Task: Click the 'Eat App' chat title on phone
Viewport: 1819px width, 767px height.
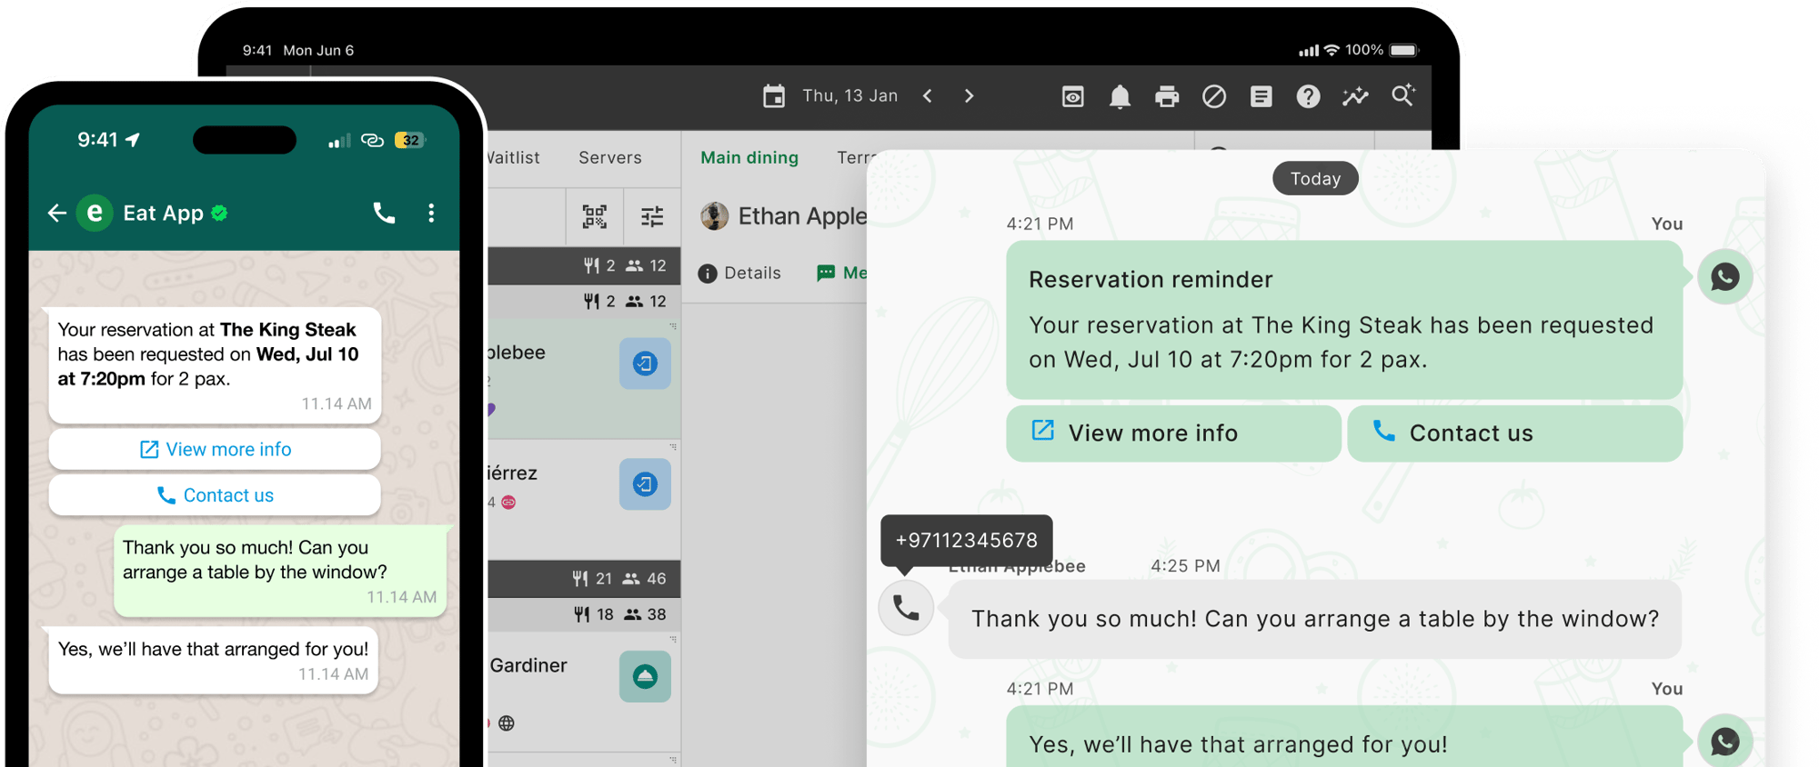Action: [163, 213]
